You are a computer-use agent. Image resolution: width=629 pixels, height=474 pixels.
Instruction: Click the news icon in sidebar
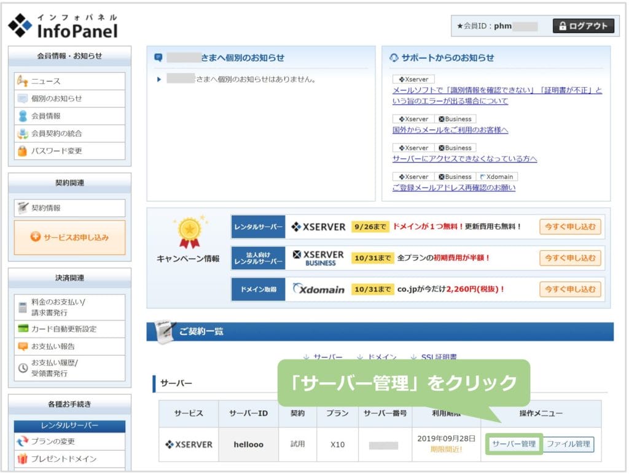pos(23,81)
